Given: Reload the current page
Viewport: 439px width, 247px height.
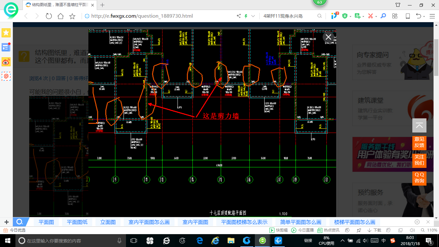Looking at the screenshot, I should (49, 16).
